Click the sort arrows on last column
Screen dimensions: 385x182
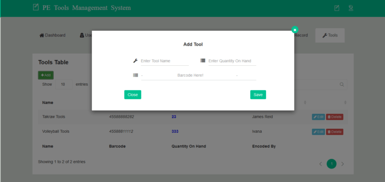(x=345, y=102)
